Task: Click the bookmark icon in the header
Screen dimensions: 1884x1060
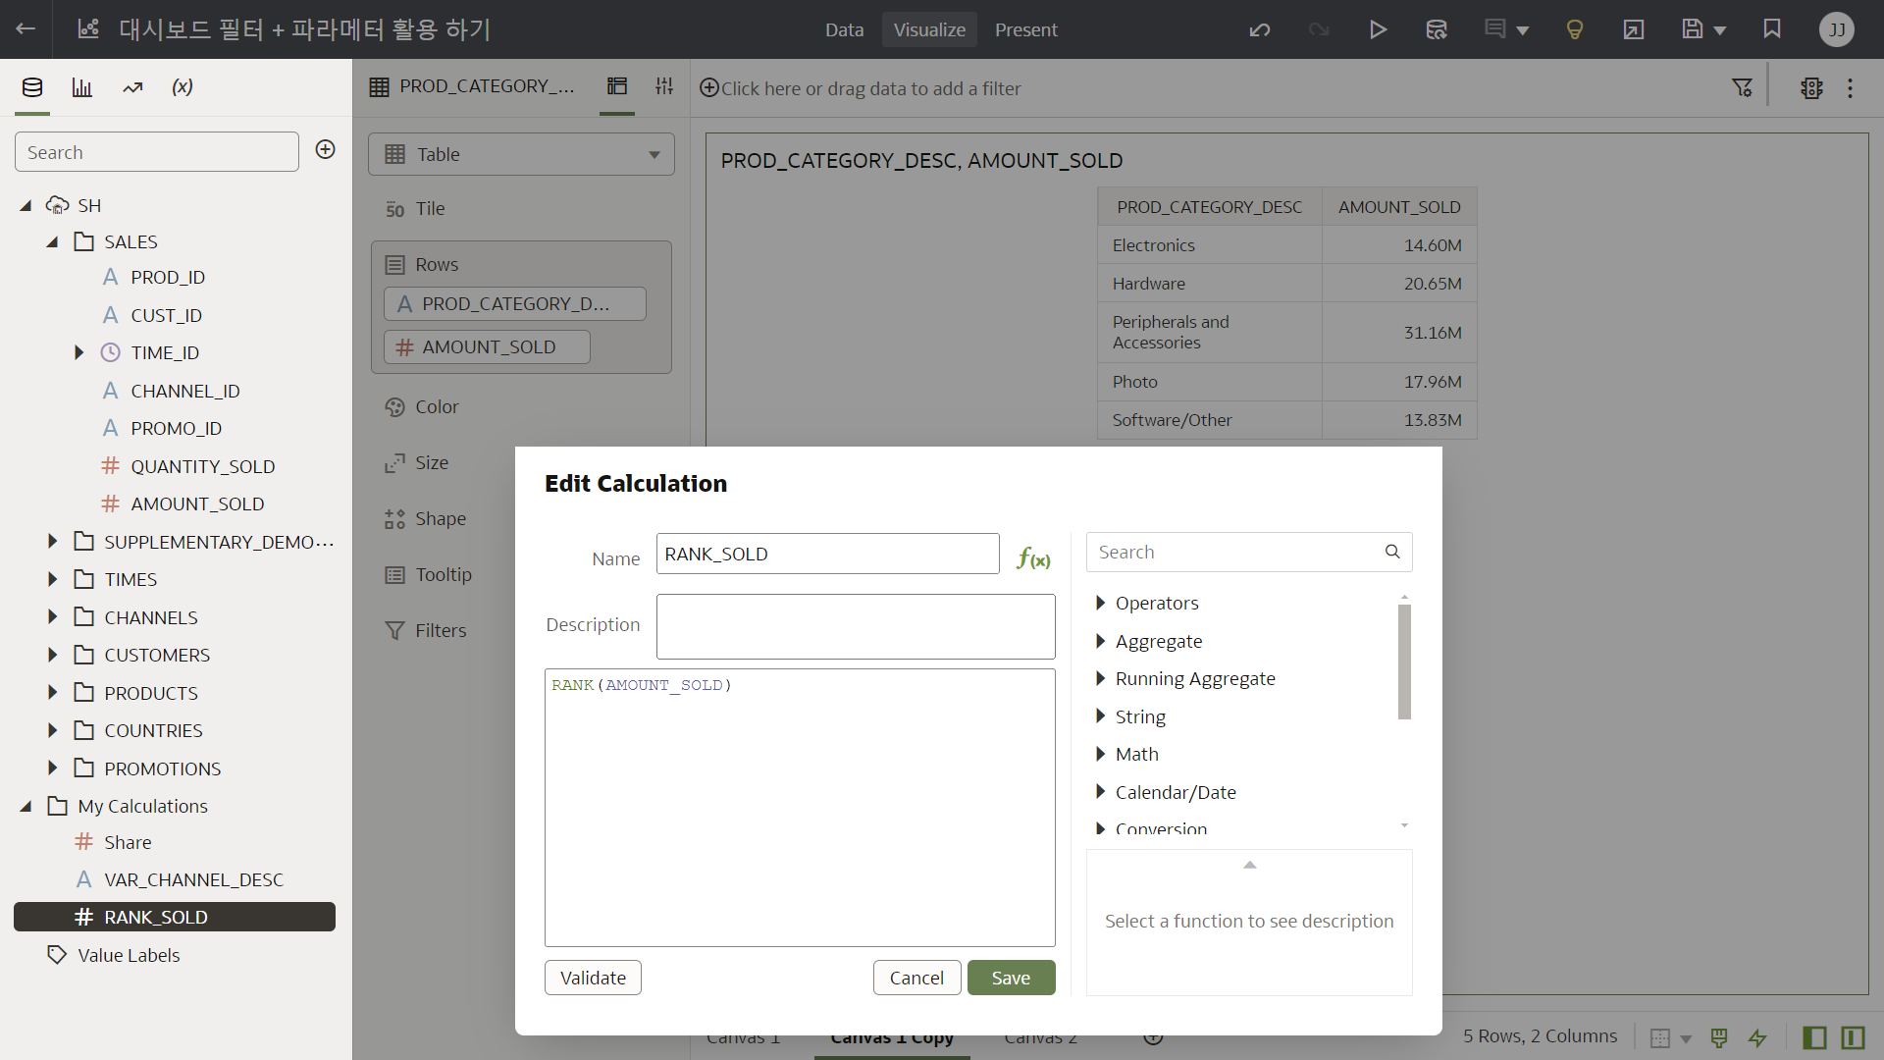Action: (x=1771, y=29)
